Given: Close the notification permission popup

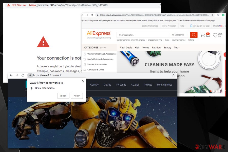Looking at the screenshot, I should (83, 81).
